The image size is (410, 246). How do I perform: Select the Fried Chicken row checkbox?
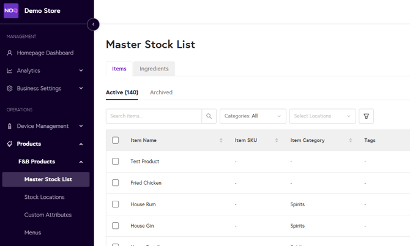(115, 183)
